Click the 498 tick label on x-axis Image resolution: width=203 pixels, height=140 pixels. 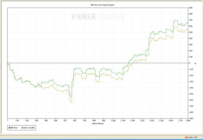(56, 120)
